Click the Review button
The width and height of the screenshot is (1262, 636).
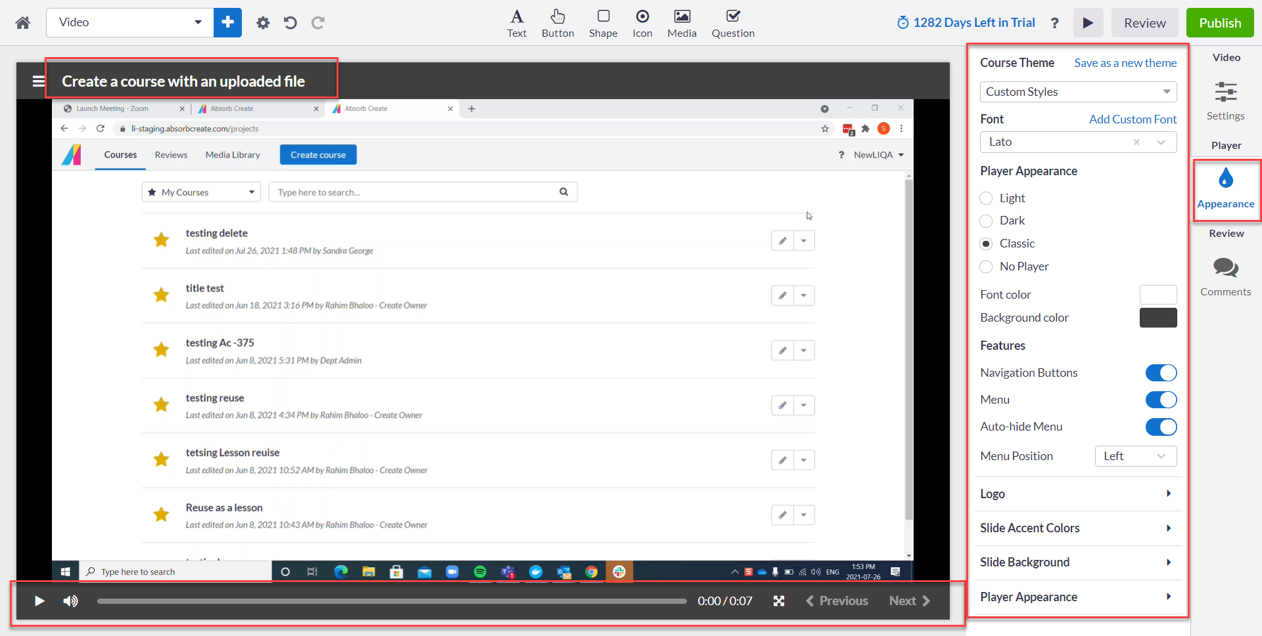pos(1144,23)
